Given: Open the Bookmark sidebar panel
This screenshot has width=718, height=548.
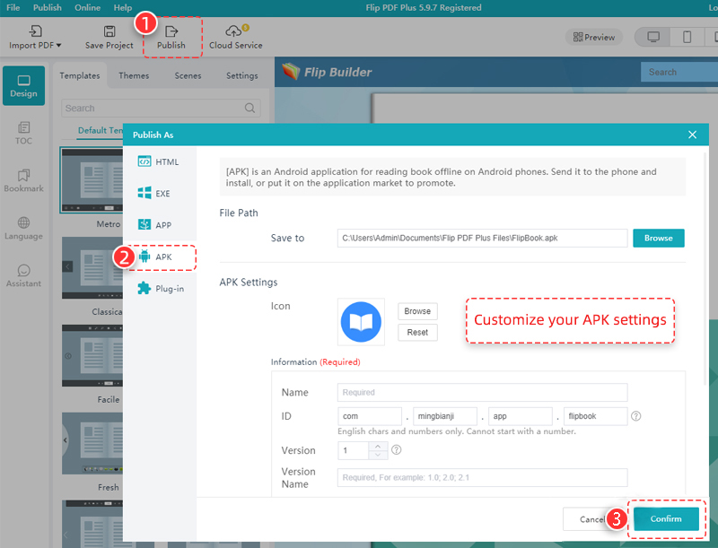Looking at the screenshot, I should [24, 180].
